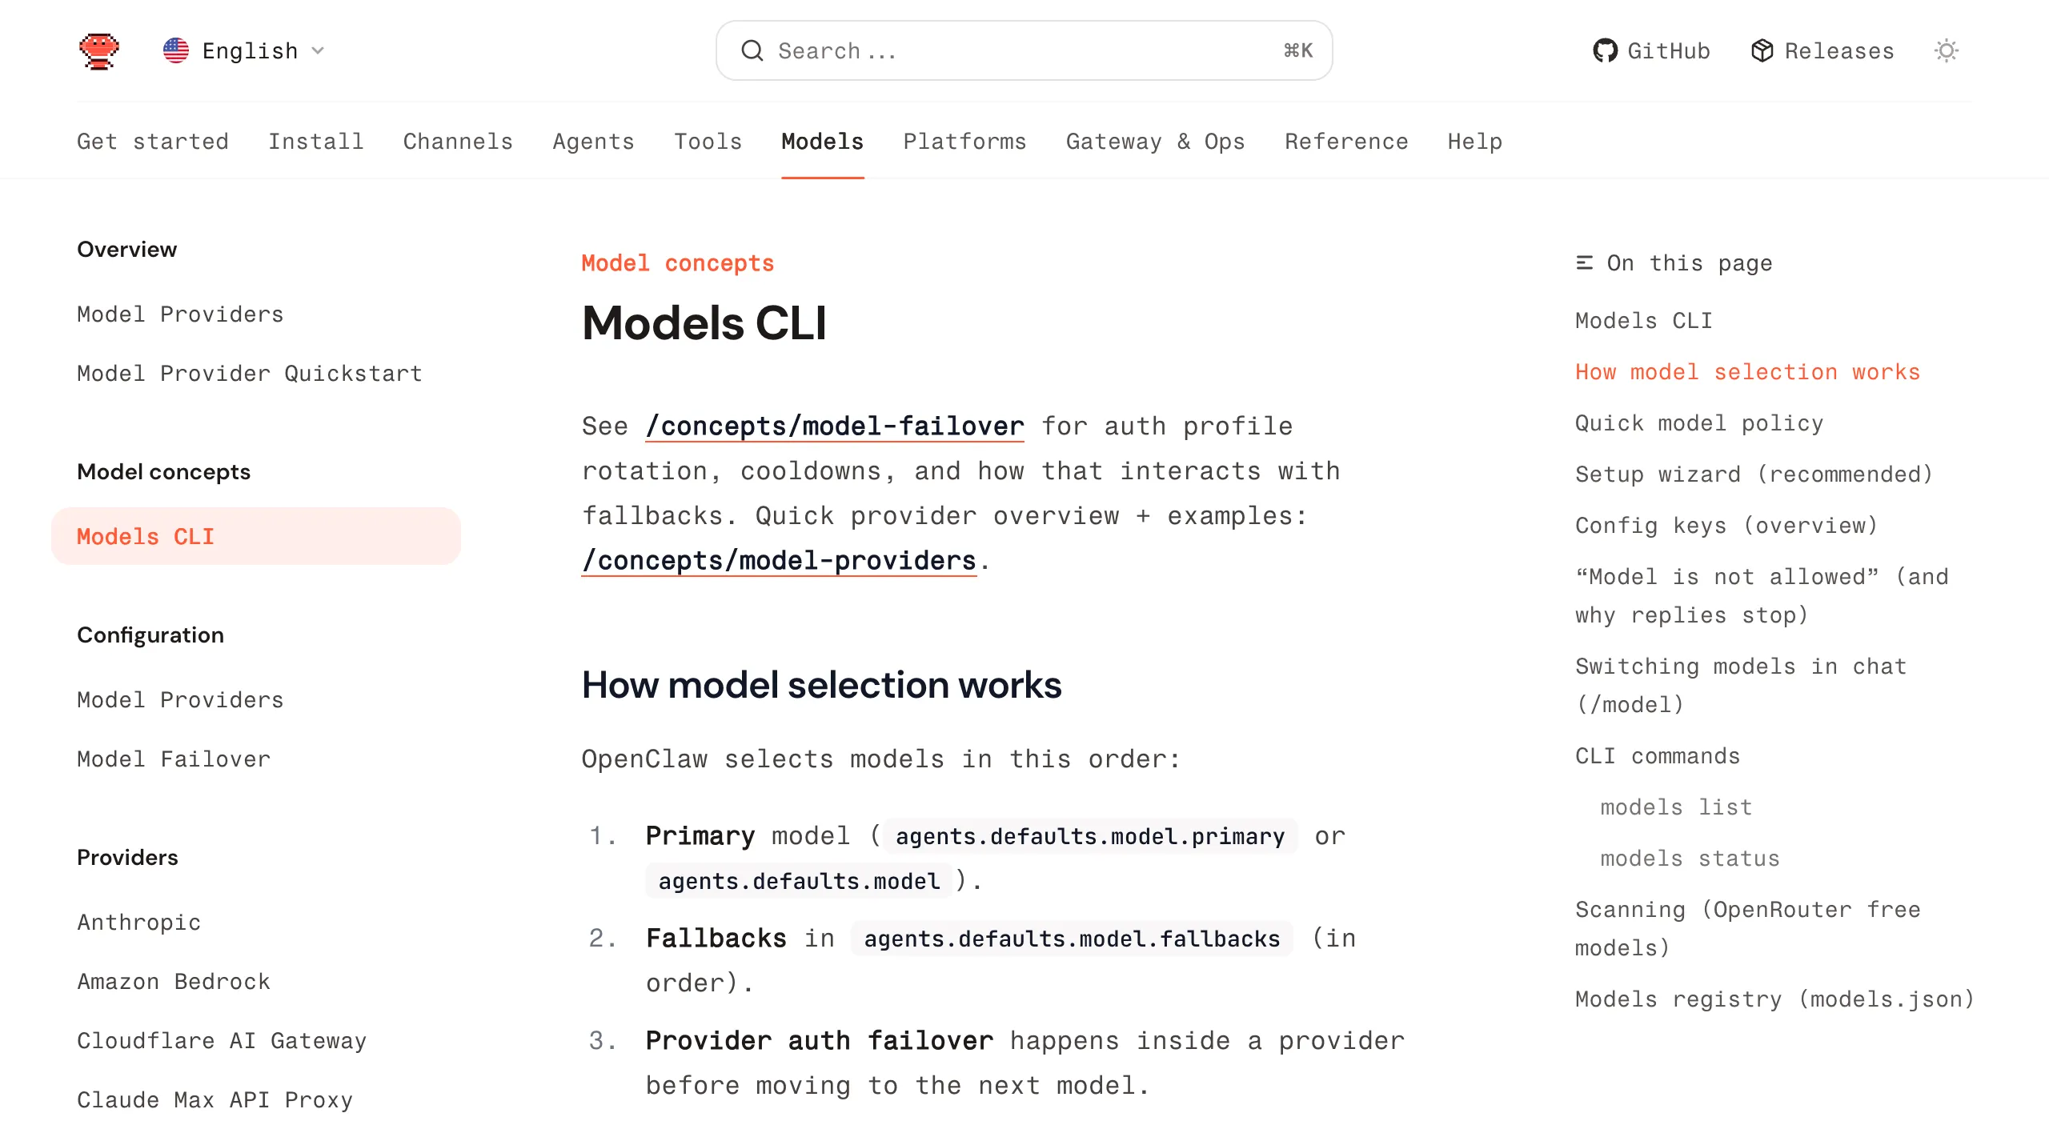Click the Model concepts breadcrumb
Viewport: 2049px width, 1141px height.
[677, 263]
